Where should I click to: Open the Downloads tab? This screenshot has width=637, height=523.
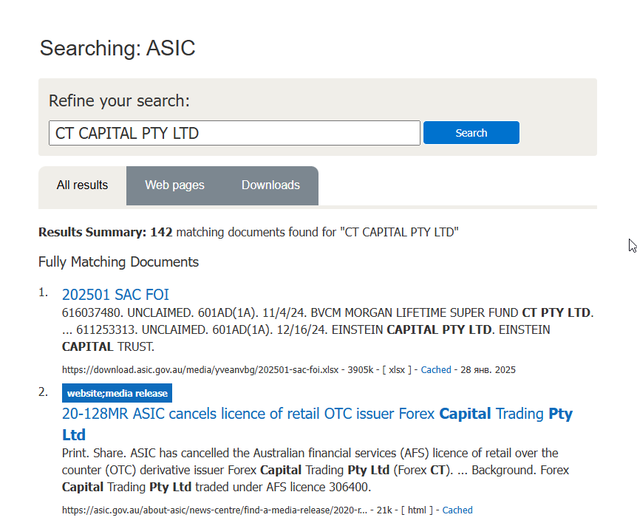[270, 185]
